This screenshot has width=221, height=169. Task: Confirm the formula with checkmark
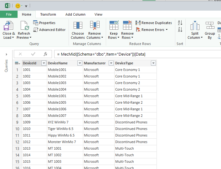pos(33,54)
